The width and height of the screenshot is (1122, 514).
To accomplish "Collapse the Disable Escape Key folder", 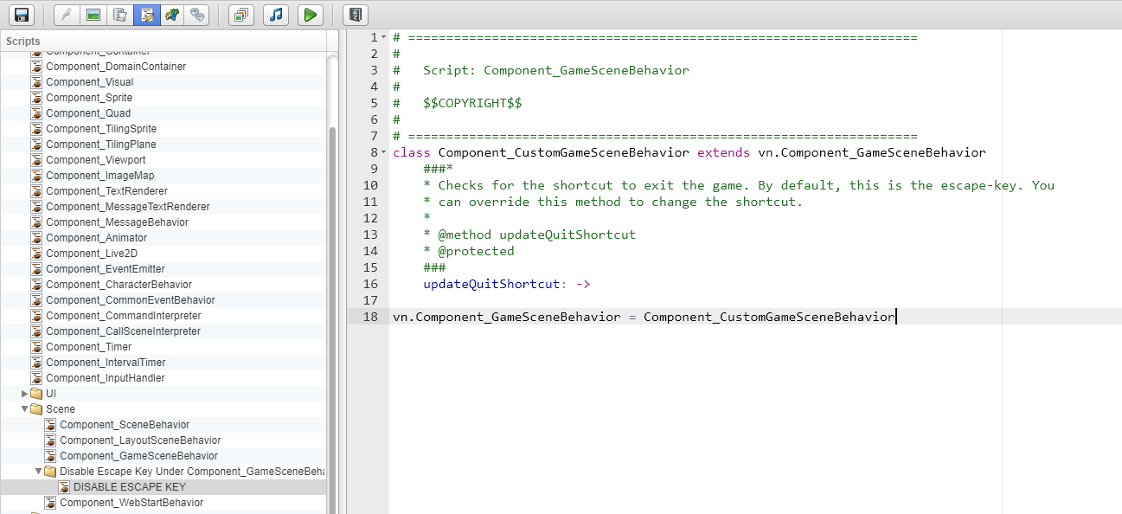I will [38, 472].
